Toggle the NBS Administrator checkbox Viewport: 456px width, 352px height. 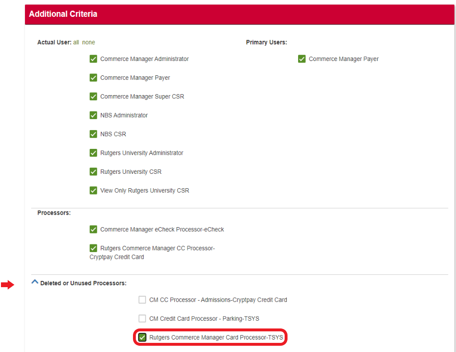click(94, 115)
